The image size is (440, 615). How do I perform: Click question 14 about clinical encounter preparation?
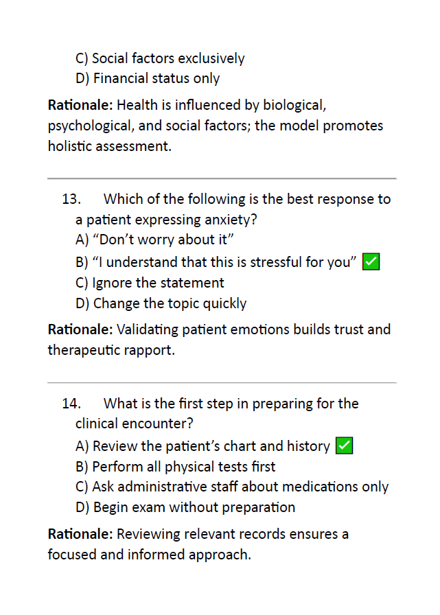click(210, 413)
